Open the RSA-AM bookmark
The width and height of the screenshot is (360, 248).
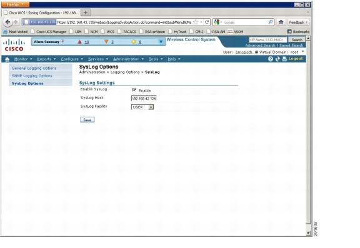(x=216, y=32)
